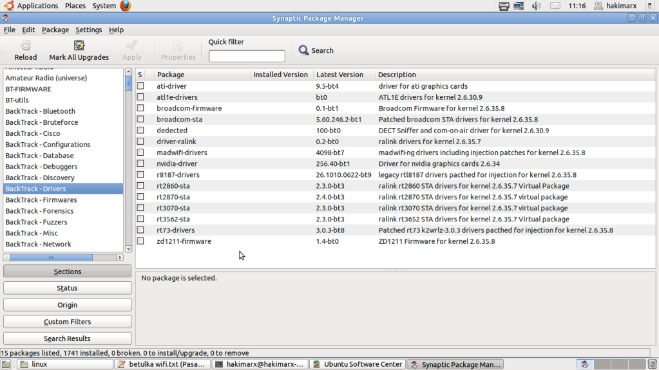This screenshot has height=370, width=659.
Task: Select the dedected package row
Action: (x=395, y=130)
